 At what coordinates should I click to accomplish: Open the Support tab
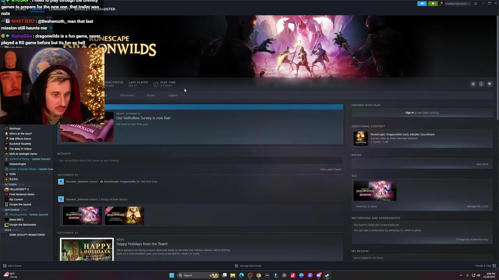173,95
